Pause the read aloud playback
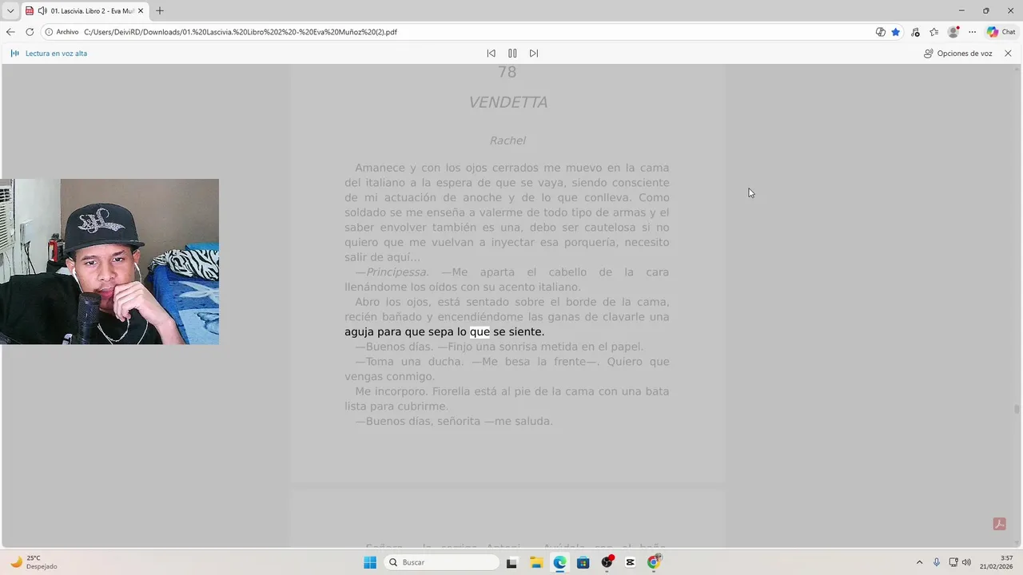The height and width of the screenshot is (575, 1023). (512, 54)
